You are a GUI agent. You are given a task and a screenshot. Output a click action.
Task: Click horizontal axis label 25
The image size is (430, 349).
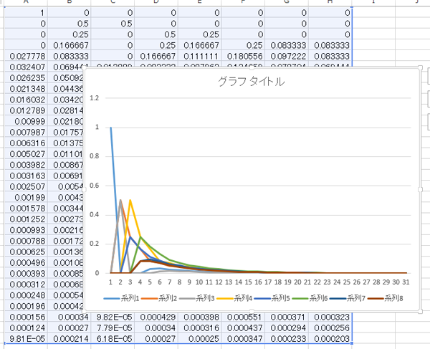pos(347,282)
